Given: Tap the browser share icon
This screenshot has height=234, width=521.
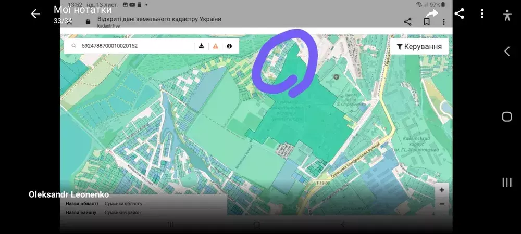Looking at the screenshot, I should coord(407,22).
